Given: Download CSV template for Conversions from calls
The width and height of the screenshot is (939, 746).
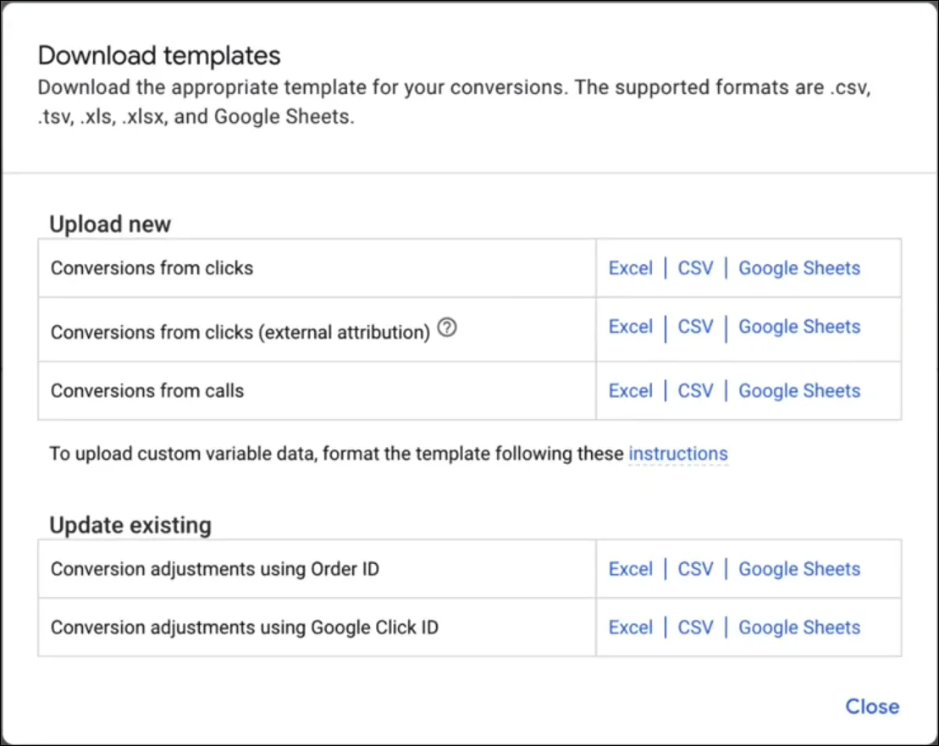Looking at the screenshot, I should (695, 390).
